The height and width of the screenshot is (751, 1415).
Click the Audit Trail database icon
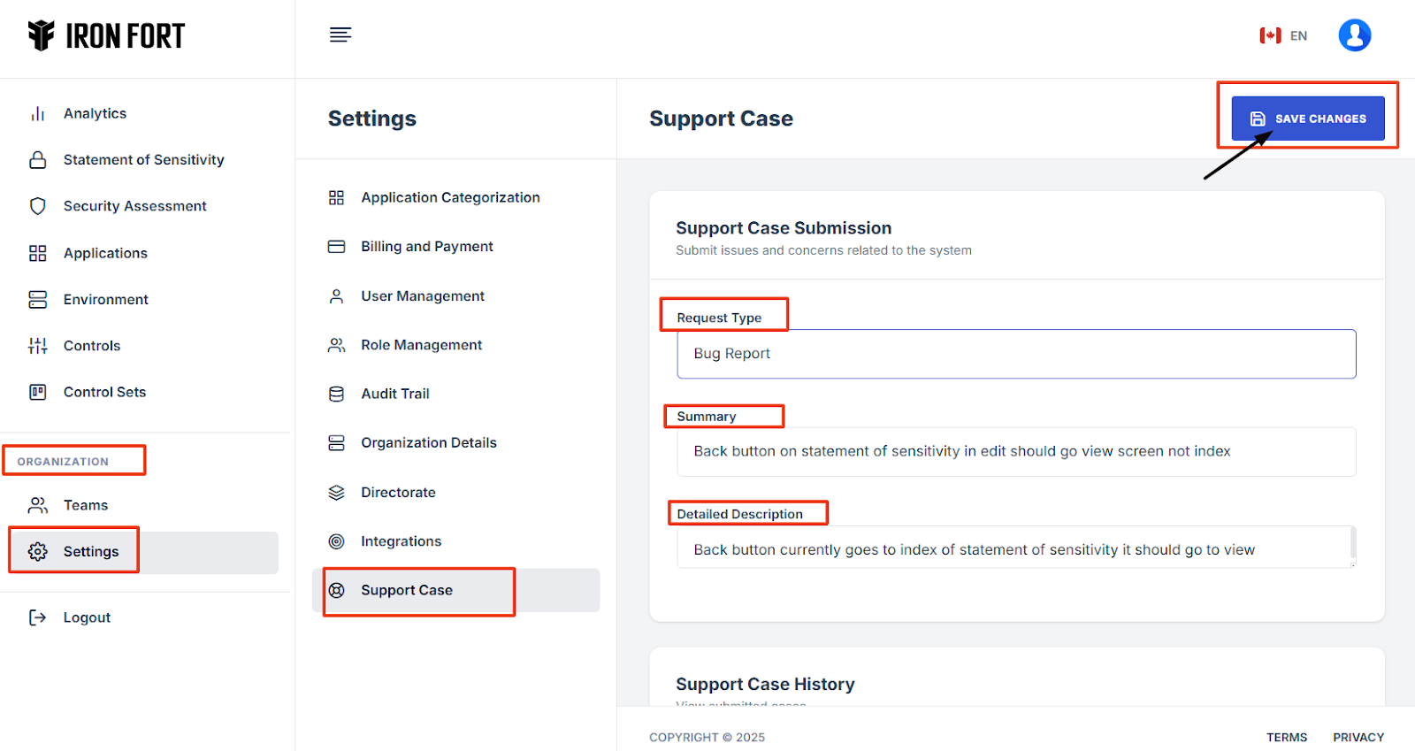pos(337,394)
